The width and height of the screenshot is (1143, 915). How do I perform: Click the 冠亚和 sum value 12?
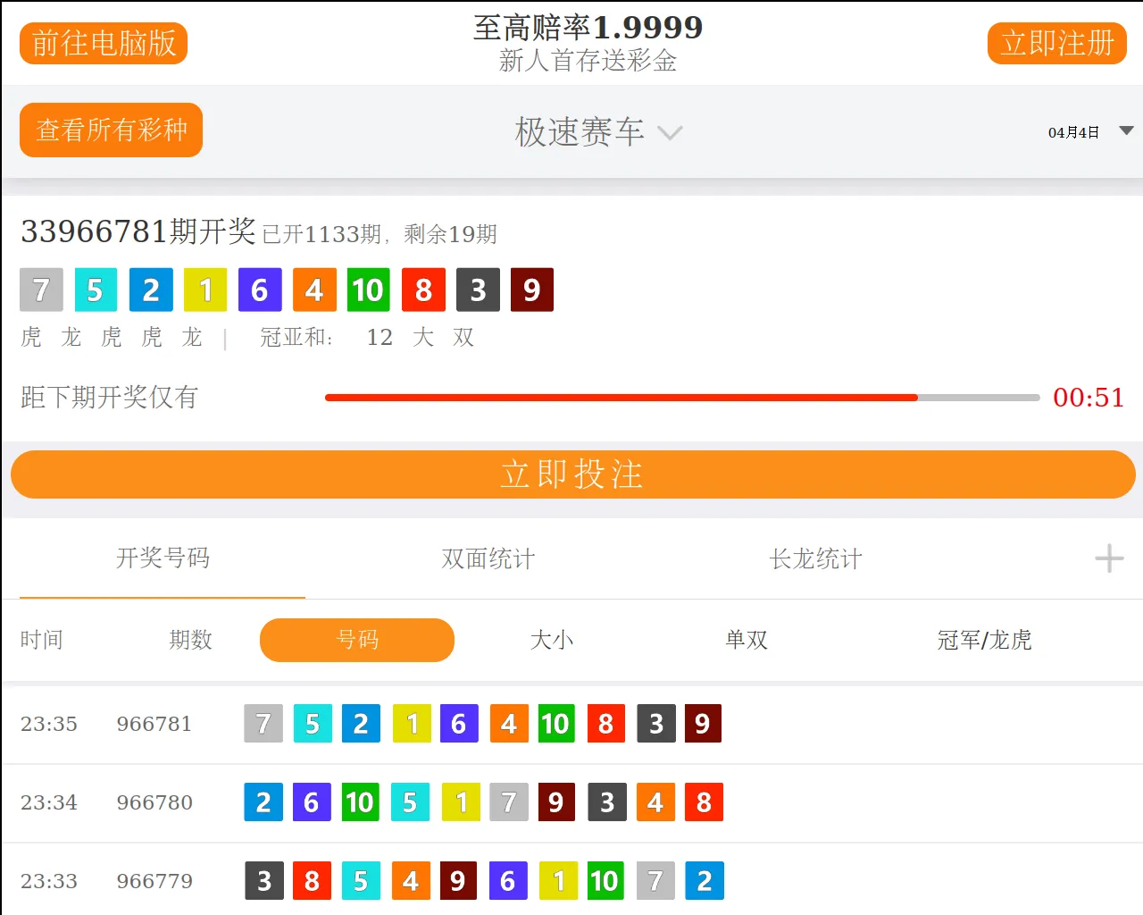(380, 337)
